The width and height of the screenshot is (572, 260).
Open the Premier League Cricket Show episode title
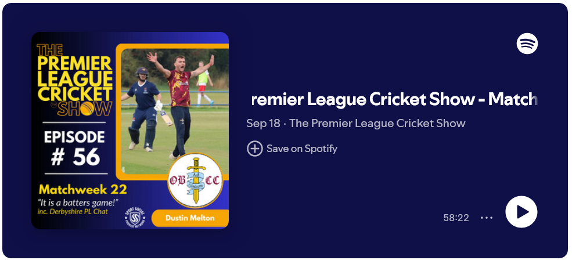[394, 99]
